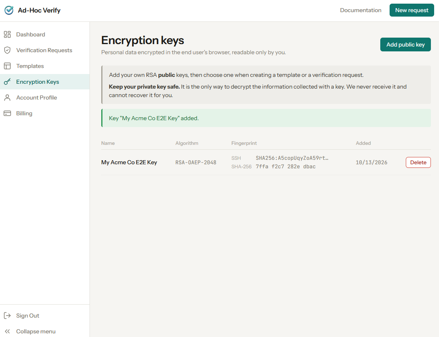Click the SSH fingerprint SHA256:A5copUqyZoA59rt…

[x=292, y=158]
